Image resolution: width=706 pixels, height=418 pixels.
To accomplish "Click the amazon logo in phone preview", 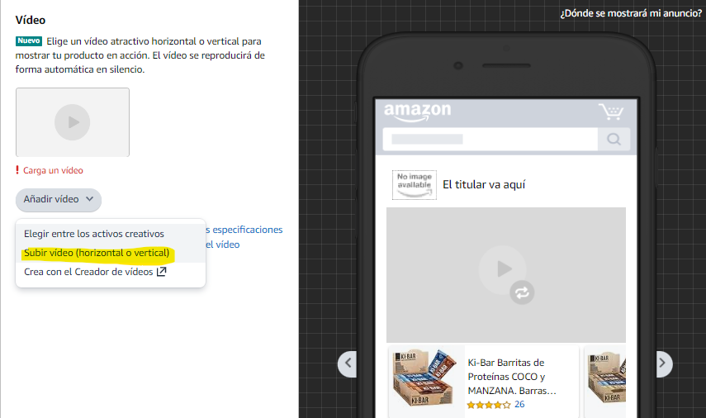I will (x=417, y=112).
